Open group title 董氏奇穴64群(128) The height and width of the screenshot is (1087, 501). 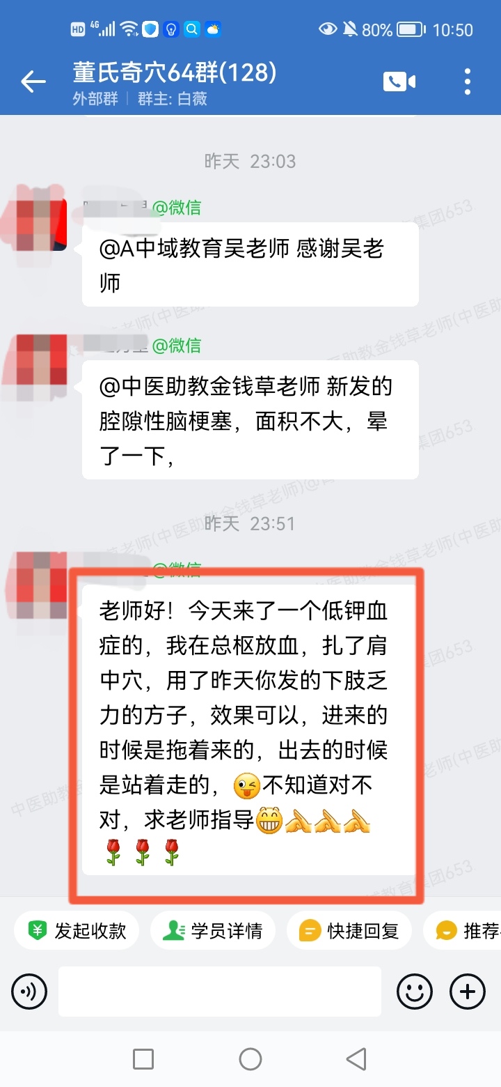[175, 72]
